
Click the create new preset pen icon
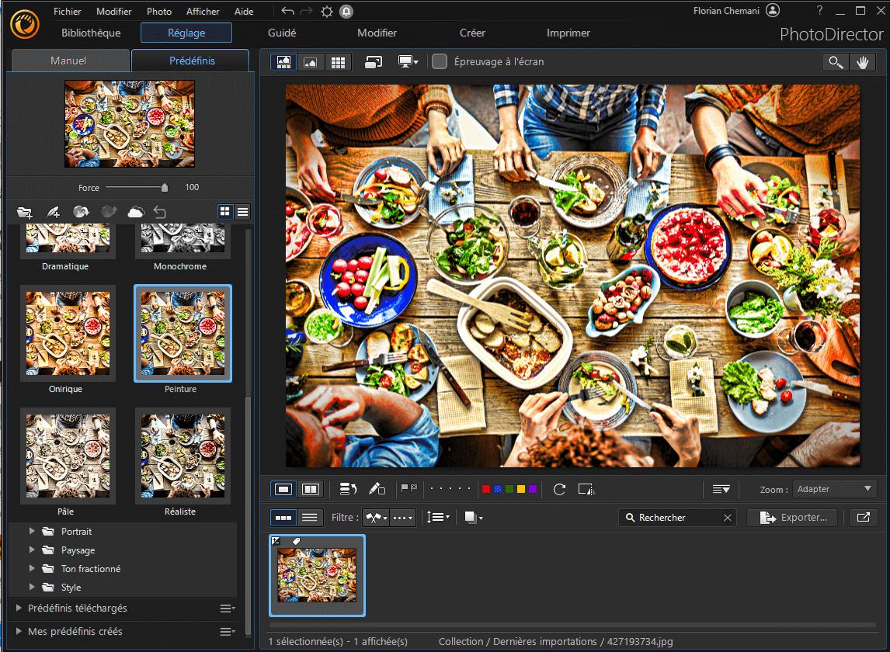click(53, 211)
